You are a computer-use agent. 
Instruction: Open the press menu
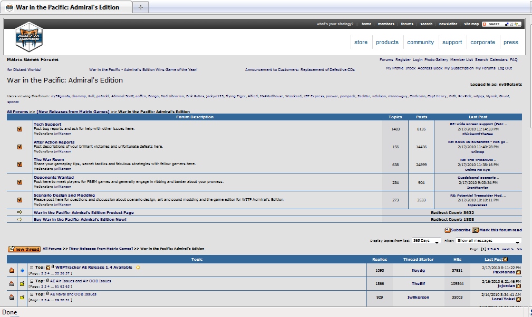pyautogui.click(x=510, y=42)
